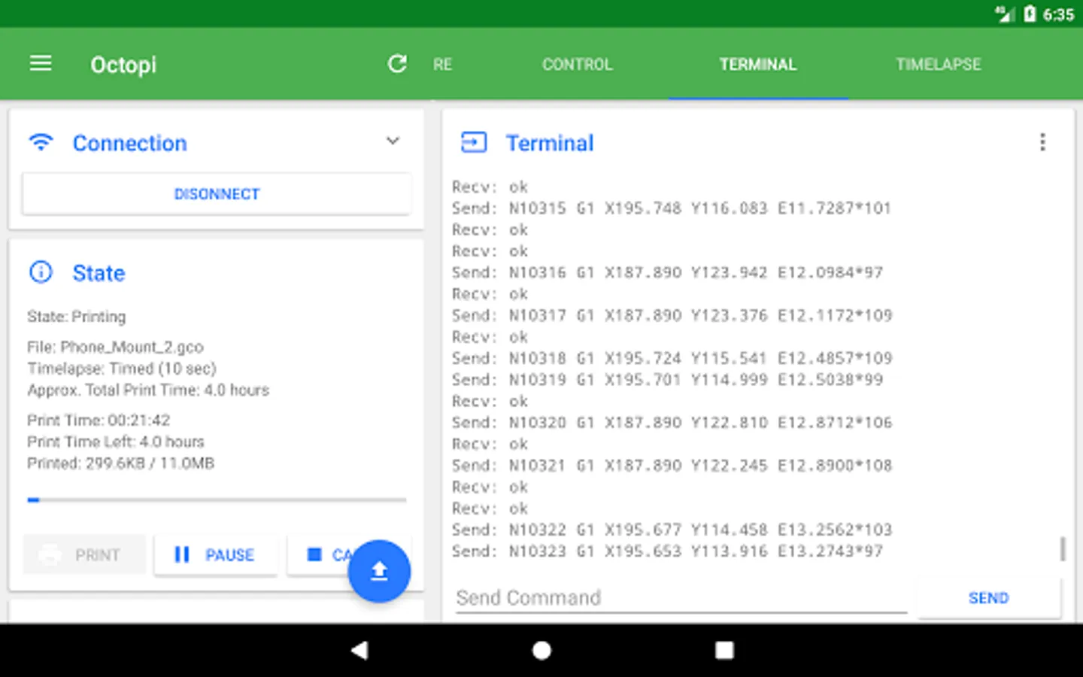The image size is (1083, 677).
Task: Select the Terminal tab
Action: point(758,65)
